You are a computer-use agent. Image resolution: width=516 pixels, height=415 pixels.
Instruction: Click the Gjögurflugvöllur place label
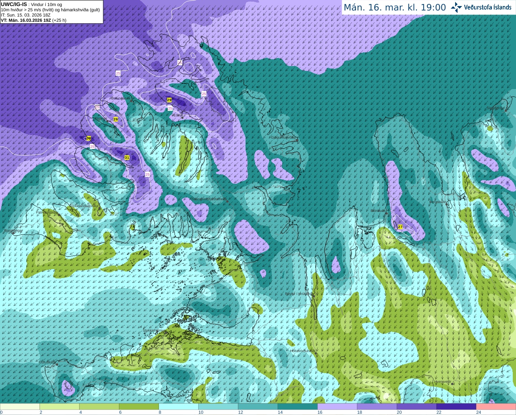[x=284, y=137]
